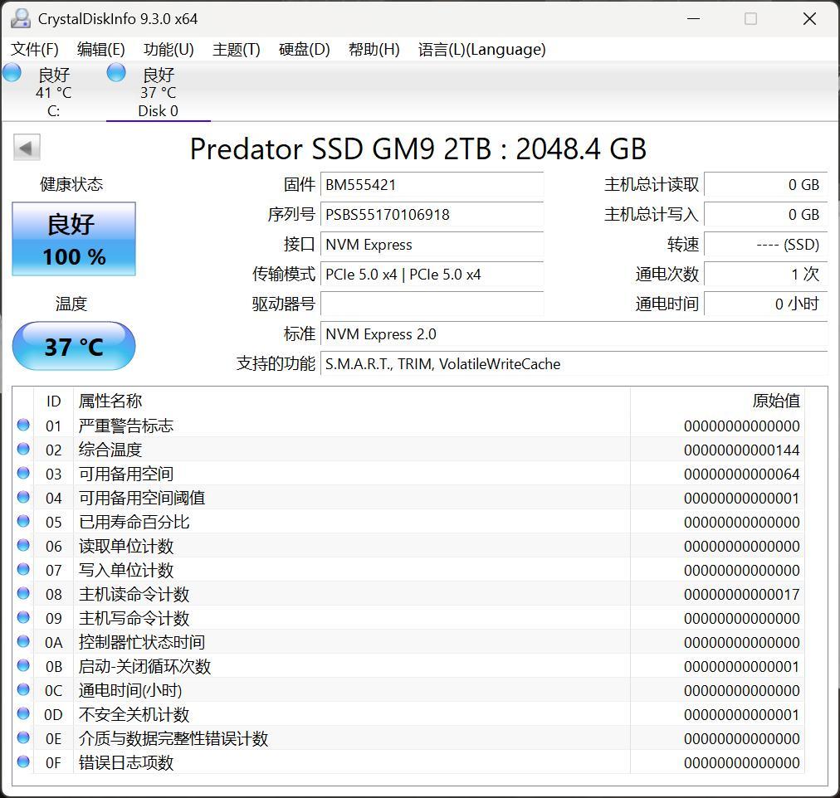The height and width of the screenshot is (798, 840).
Task: Click the previous disk arrow button
Action: [27, 147]
